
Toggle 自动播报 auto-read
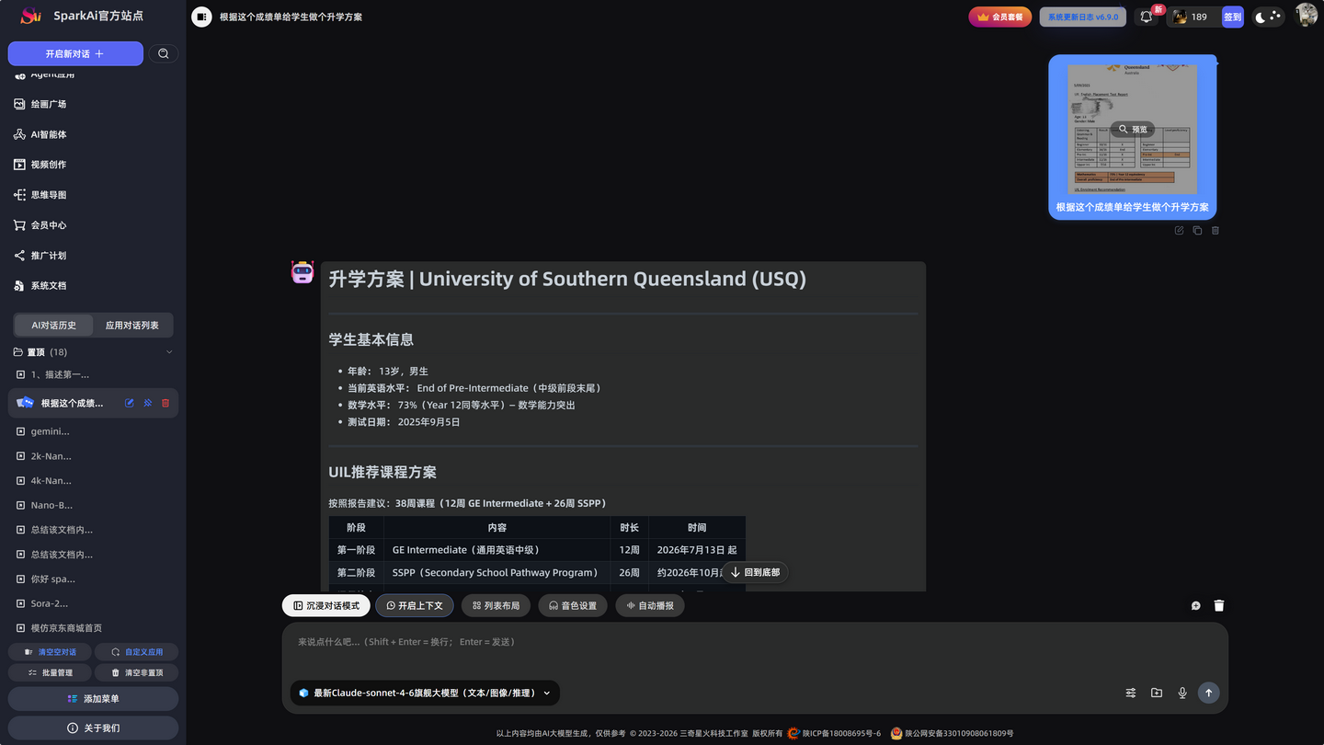tap(650, 606)
